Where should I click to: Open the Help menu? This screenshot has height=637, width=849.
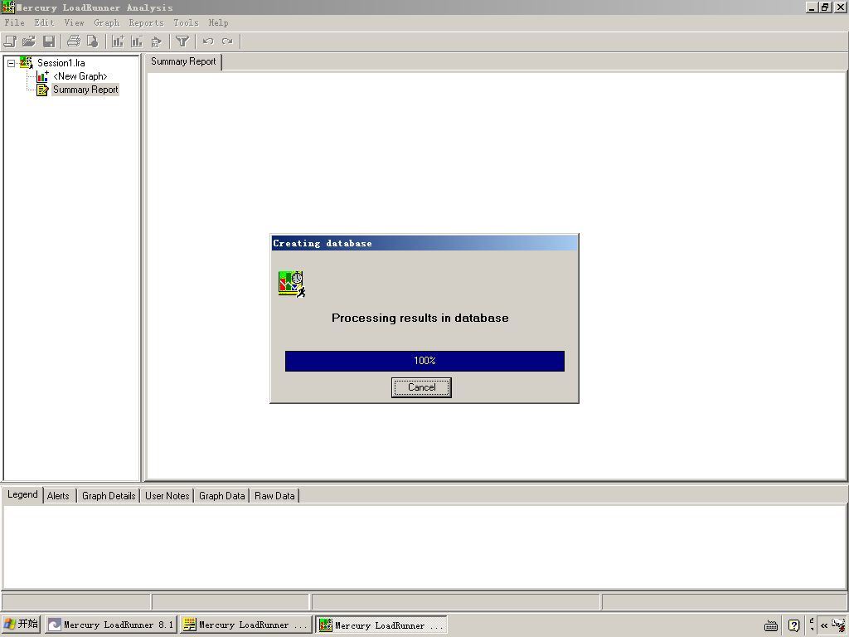click(218, 22)
